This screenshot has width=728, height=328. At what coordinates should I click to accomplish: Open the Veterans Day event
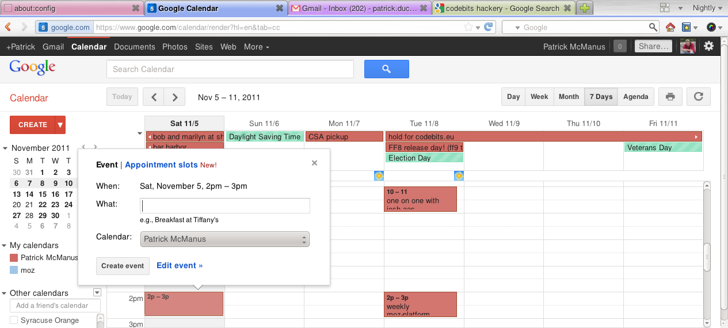(664, 147)
